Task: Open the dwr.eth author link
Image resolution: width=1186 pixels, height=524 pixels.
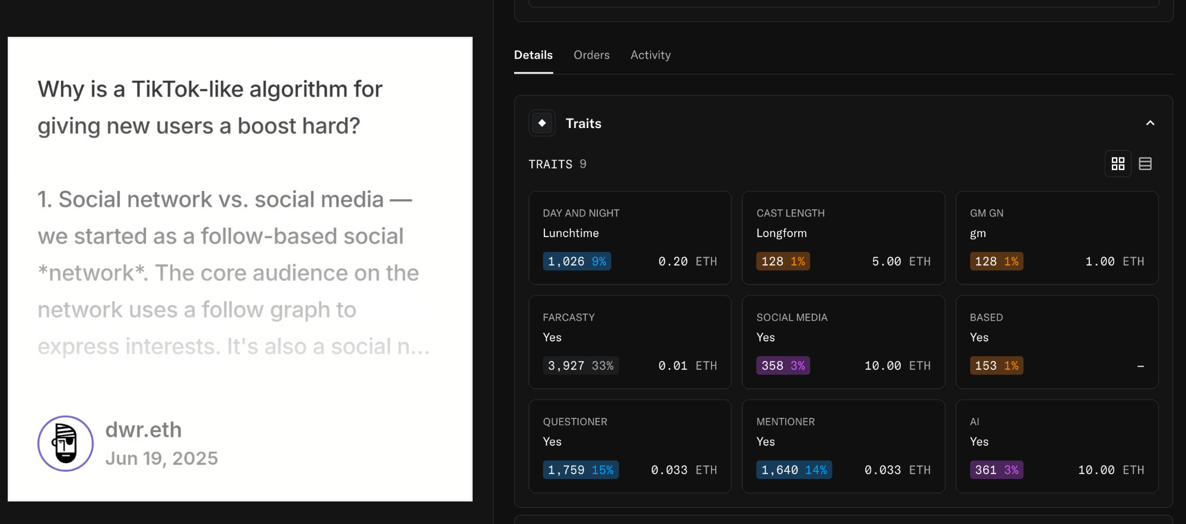Action: 144,430
